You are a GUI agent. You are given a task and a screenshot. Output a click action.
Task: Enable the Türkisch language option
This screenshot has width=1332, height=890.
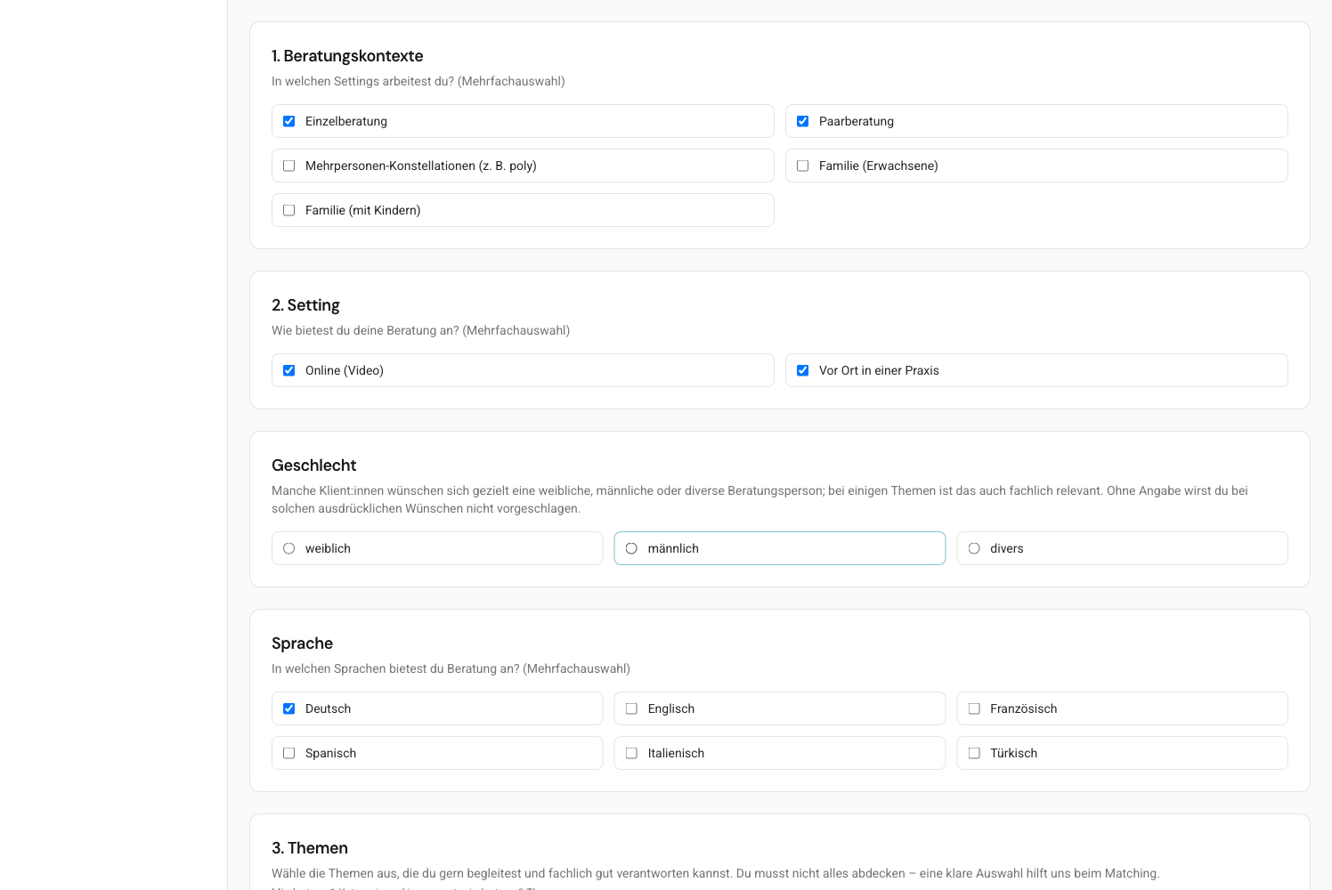click(974, 753)
